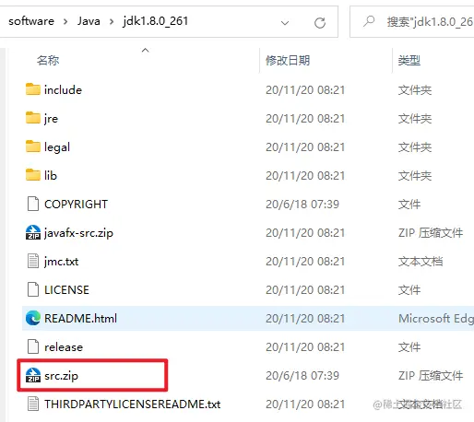Select the jmc.txt file name
This screenshot has height=422, width=474.
(x=62, y=262)
